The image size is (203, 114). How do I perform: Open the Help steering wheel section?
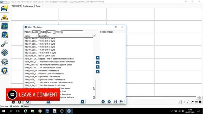(x=5, y=70)
